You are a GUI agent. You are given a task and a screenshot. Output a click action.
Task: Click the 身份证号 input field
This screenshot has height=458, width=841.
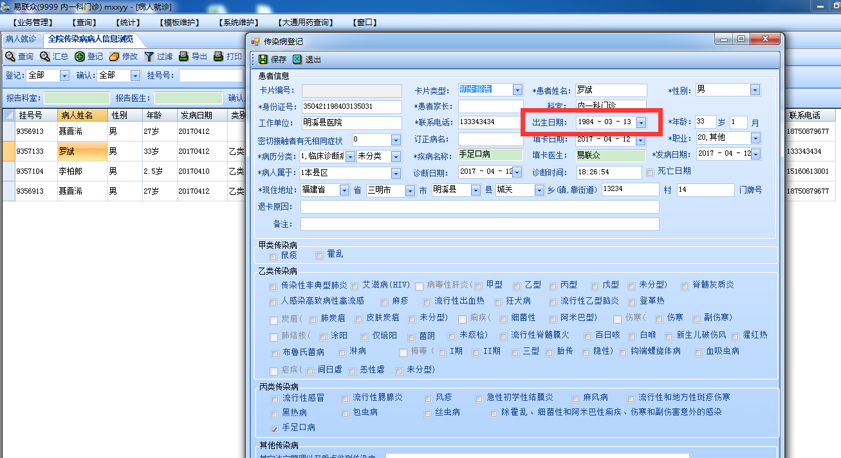tap(351, 106)
